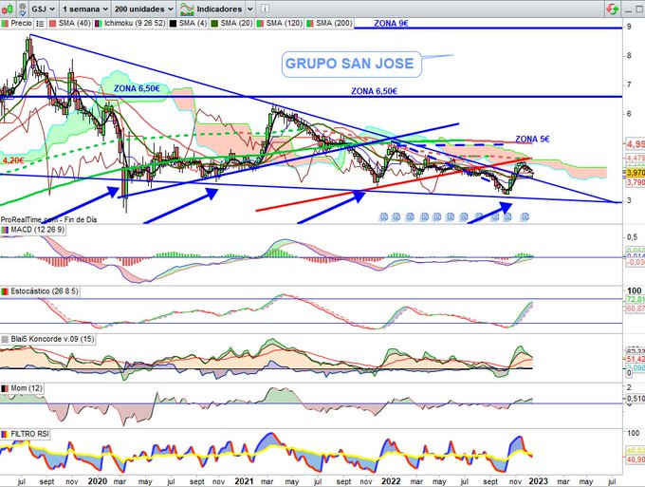Select the Precio legend label
This screenshot has height=487, width=645.
click(x=21, y=24)
